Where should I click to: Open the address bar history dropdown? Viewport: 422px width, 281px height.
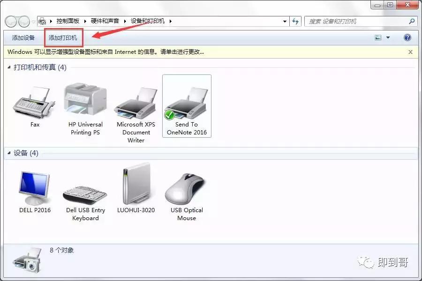coord(285,21)
